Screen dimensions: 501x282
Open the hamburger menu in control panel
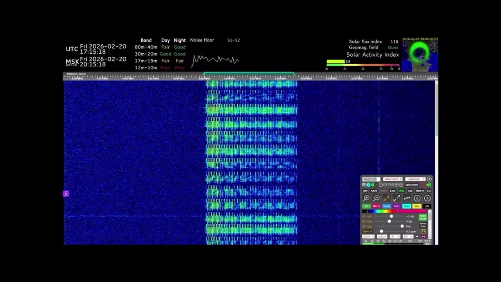364,185
